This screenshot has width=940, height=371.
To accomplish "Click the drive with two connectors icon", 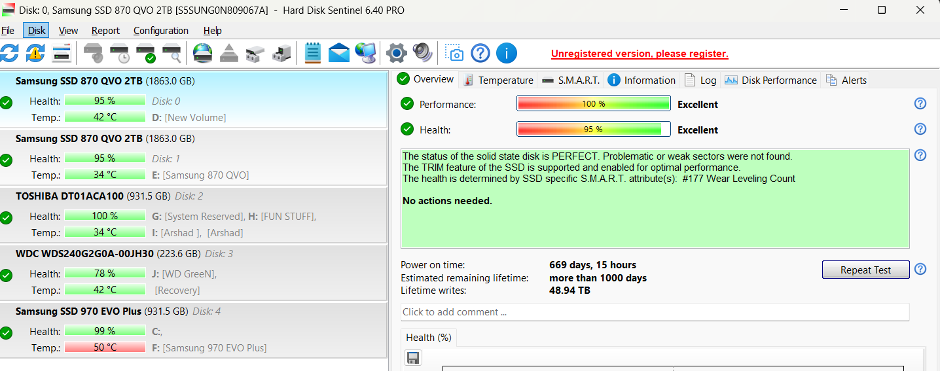I will click(x=255, y=53).
